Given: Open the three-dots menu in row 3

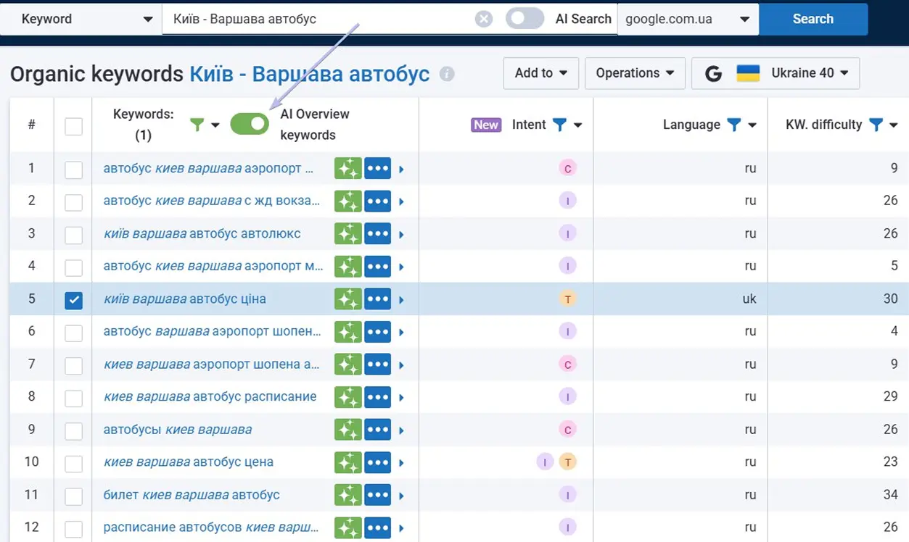Looking at the screenshot, I should (x=377, y=234).
